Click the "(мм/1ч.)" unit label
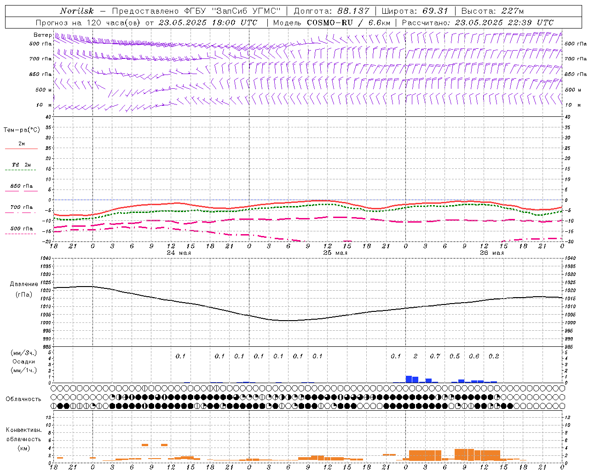Screen dimensions: 589x471 point(24,370)
